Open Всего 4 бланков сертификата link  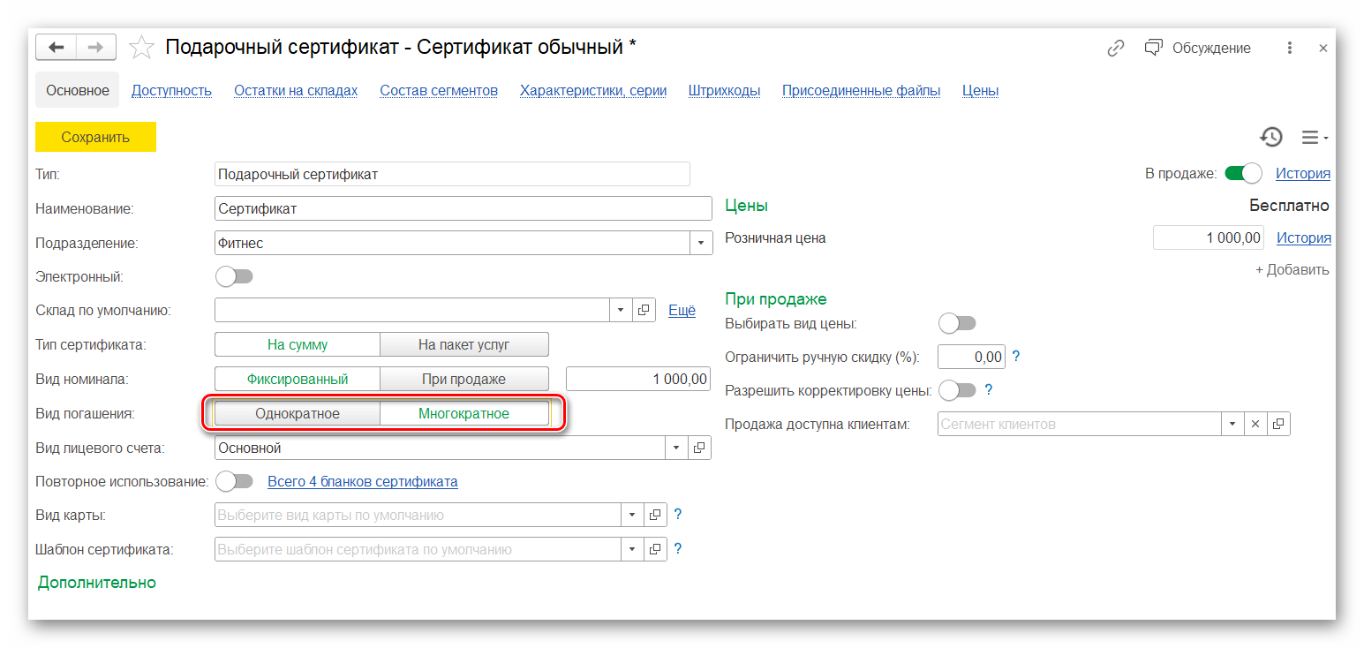pos(363,482)
